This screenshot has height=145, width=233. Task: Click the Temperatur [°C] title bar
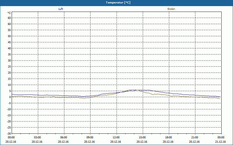[116, 3]
